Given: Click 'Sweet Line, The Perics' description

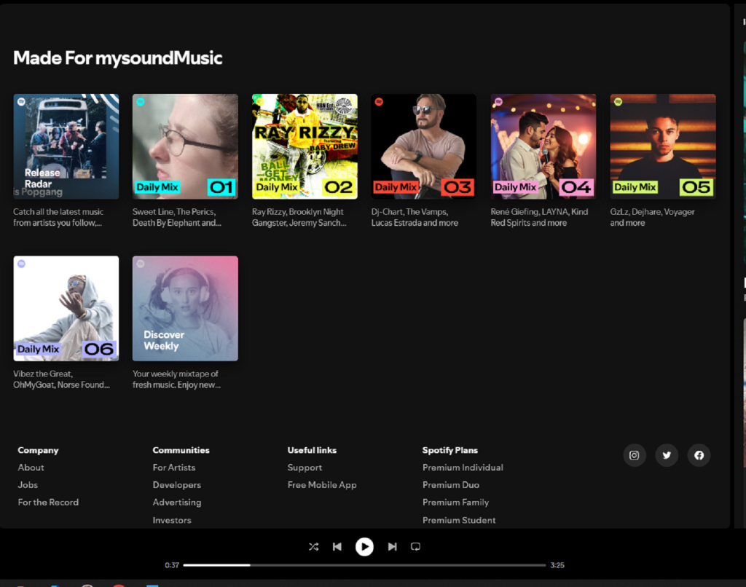Looking at the screenshot, I should 176,217.
